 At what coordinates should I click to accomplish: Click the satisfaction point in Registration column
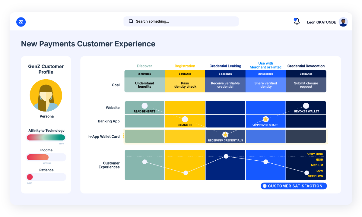coord(186,173)
